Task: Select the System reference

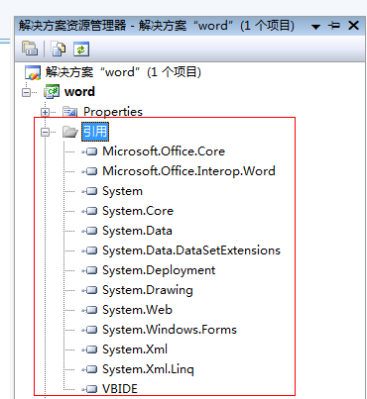Action: point(122,191)
